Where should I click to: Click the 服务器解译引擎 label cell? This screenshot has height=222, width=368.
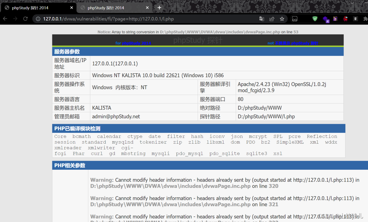pyautogui.click(x=217, y=87)
